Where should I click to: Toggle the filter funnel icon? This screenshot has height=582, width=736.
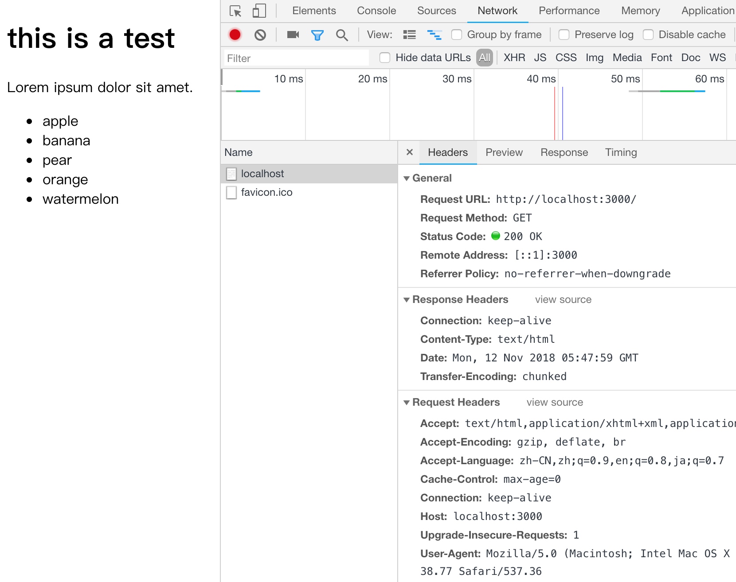point(317,35)
